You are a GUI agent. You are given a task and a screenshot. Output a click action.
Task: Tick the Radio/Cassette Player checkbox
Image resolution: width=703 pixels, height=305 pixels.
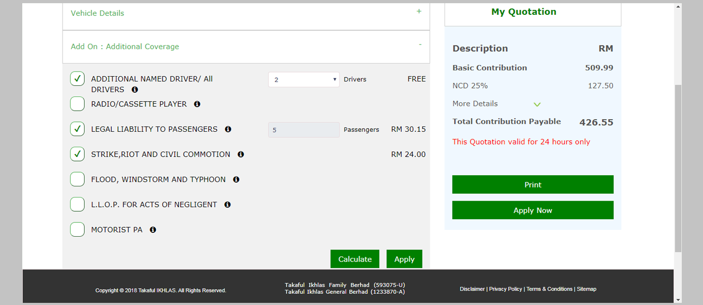(77, 104)
